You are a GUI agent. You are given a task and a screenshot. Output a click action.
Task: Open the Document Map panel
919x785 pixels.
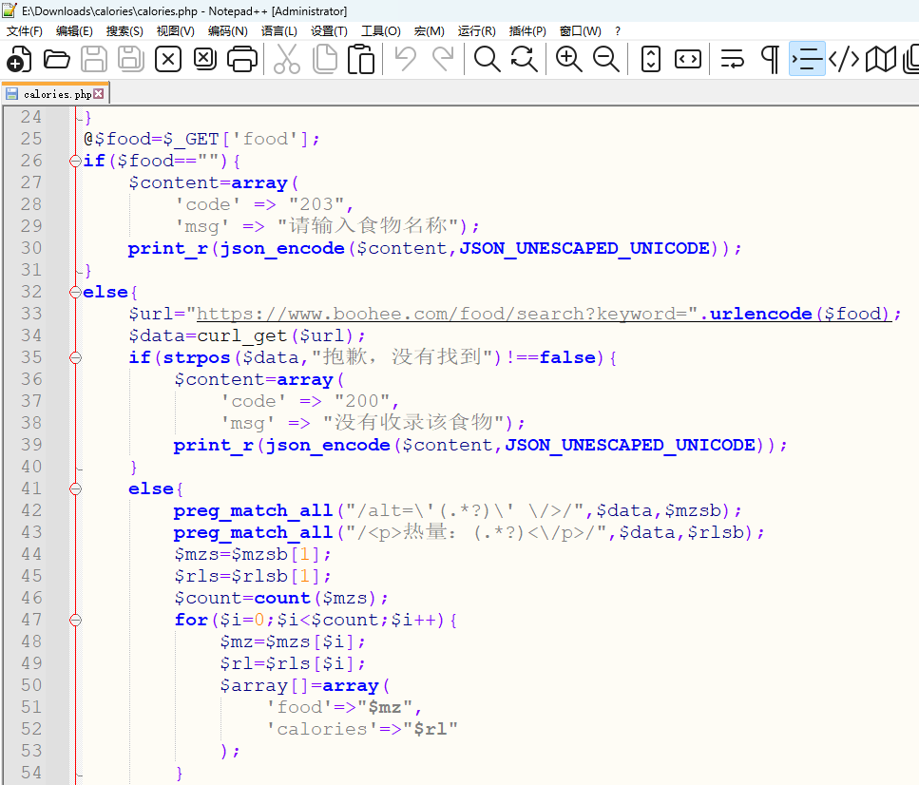[x=881, y=60]
